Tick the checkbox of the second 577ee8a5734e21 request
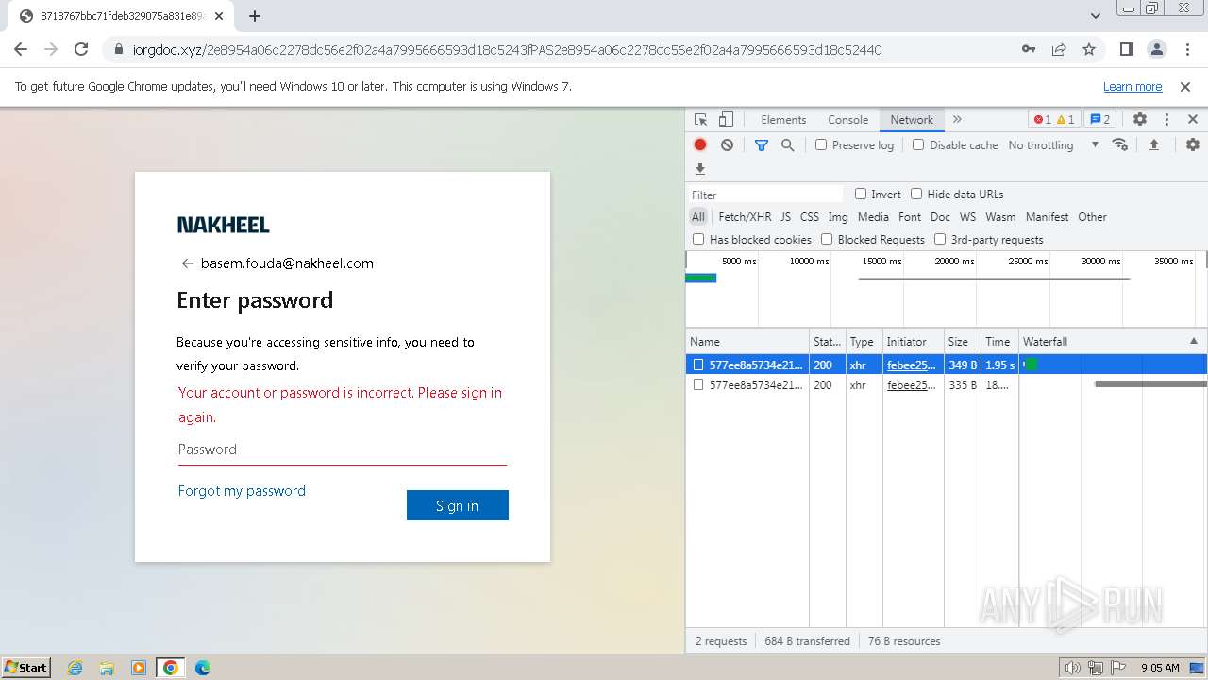The width and height of the screenshot is (1208, 680). (x=698, y=384)
